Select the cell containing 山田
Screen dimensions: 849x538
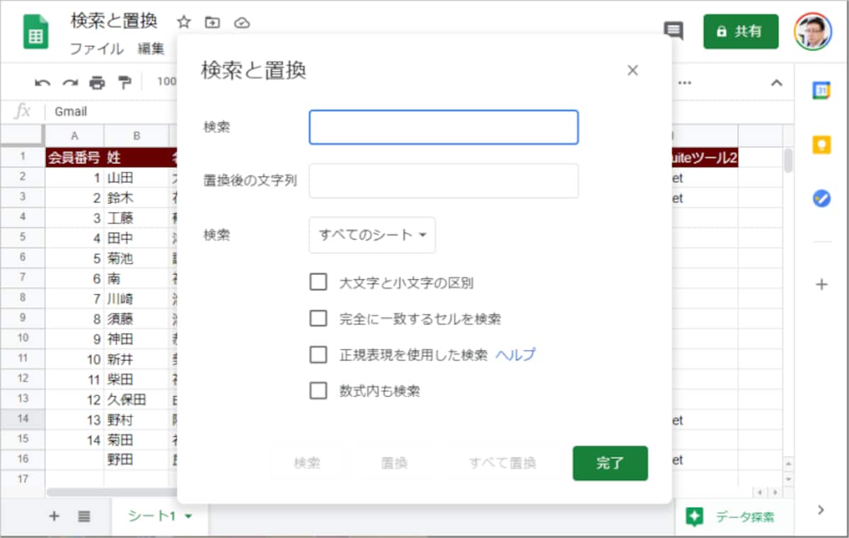pos(137,178)
